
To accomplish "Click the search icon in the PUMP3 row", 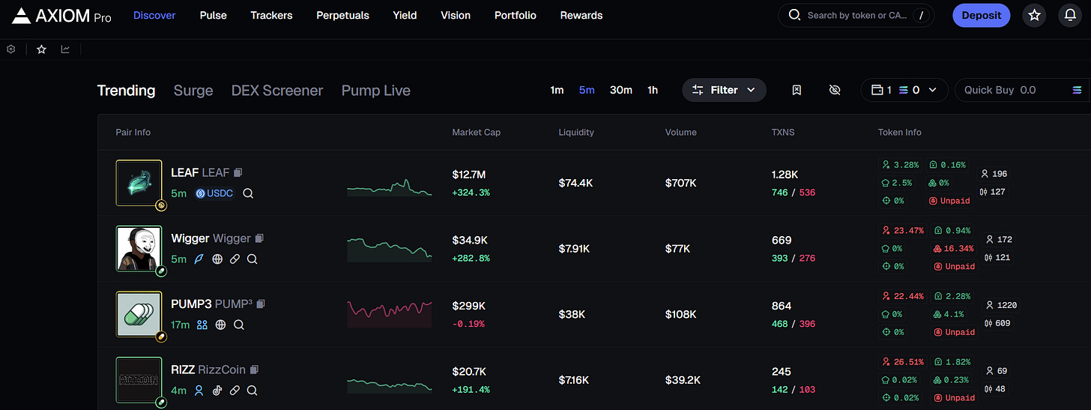I will [238, 325].
